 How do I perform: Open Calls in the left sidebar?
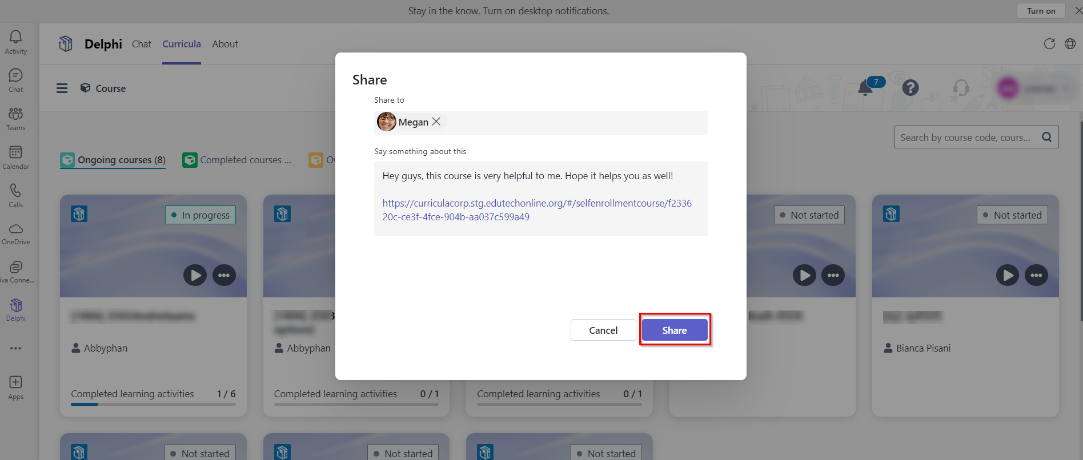point(15,196)
